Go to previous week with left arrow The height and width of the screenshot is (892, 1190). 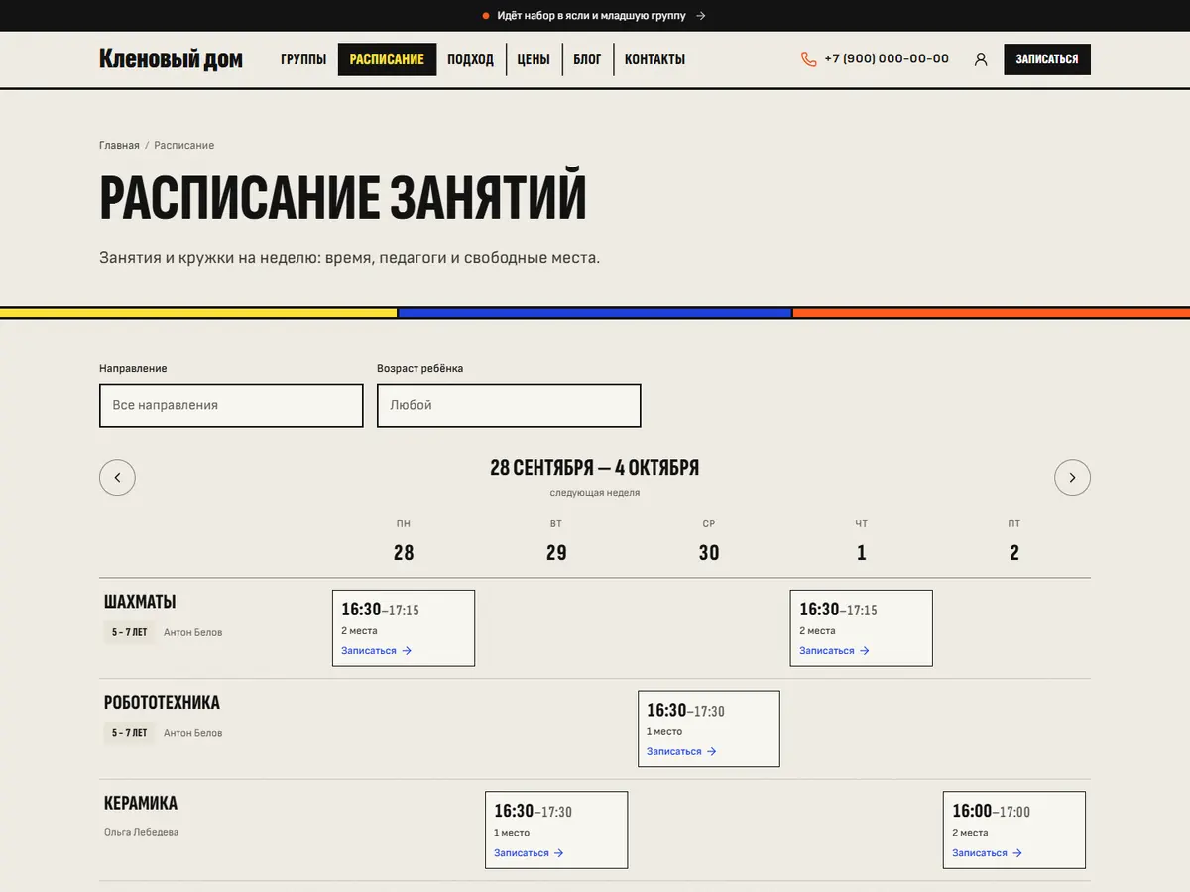click(x=117, y=478)
